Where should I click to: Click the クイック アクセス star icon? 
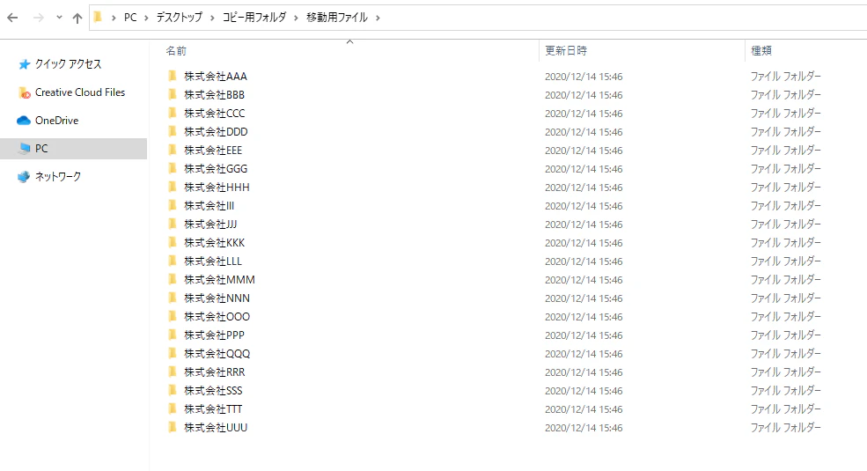pyautogui.click(x=24, y=64)
